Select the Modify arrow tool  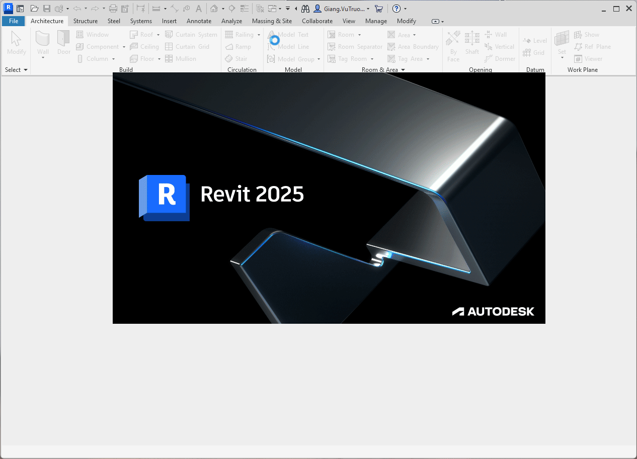[x=17, y=43]
